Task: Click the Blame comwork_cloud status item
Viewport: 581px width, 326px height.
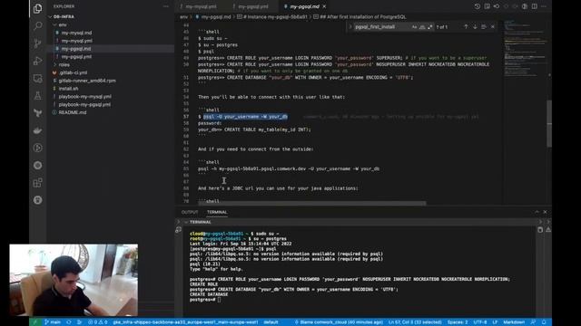Action: pos(339,322)
